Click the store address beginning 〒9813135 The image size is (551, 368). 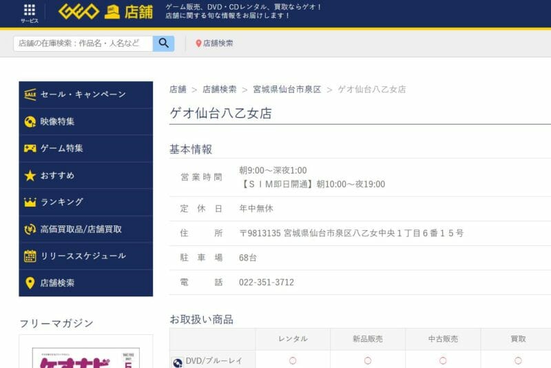point(351,233)
